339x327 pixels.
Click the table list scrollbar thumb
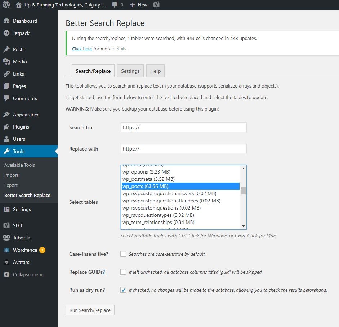coord(243,191)
